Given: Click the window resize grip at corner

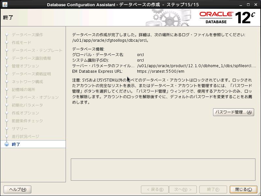Looking at the screenshot, I should point(259,194).
